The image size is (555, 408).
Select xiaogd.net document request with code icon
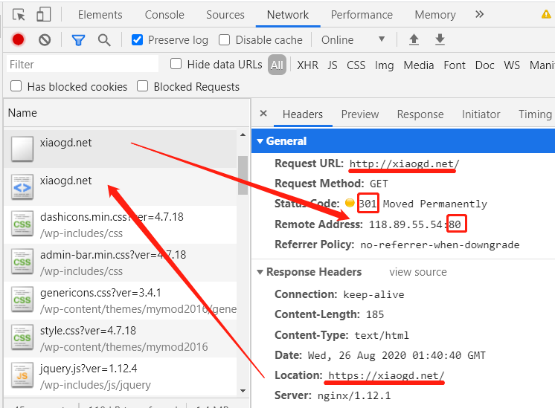coord(121,187)
